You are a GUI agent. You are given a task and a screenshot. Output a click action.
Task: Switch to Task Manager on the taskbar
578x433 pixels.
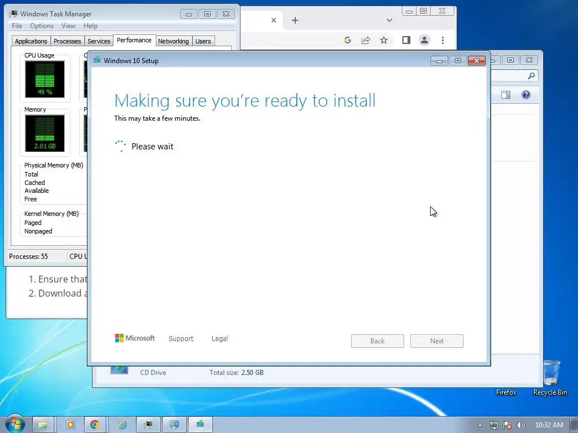148,425
